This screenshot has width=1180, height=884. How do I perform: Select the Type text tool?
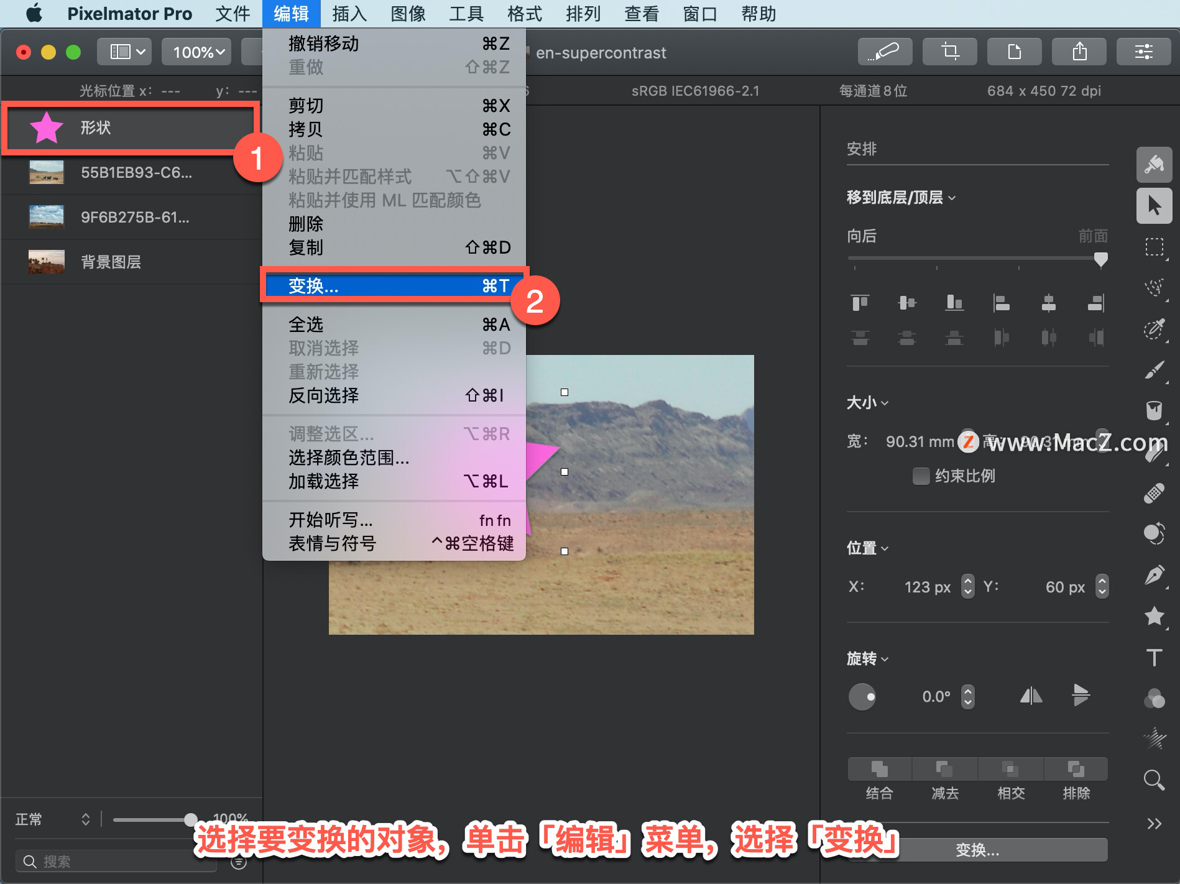point(1155,657)
